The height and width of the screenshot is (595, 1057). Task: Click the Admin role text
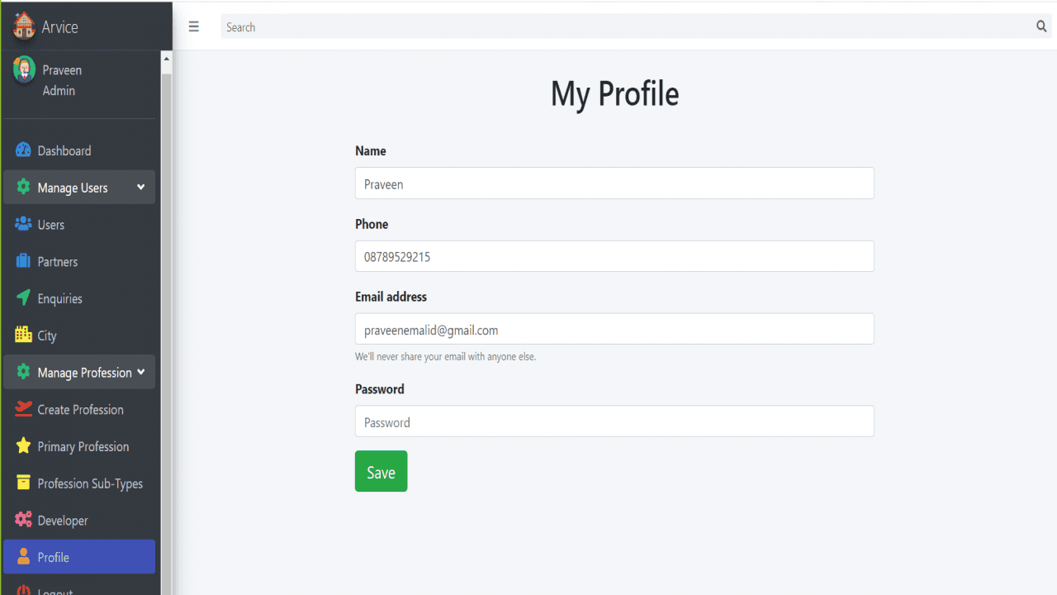(59, 91)
